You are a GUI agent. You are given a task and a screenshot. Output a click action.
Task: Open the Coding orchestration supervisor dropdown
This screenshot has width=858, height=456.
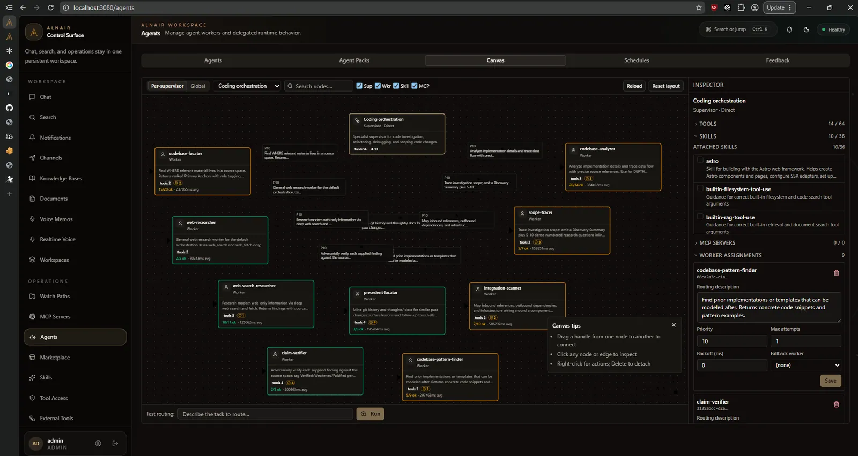pyautogui.click(x=248, y=86)
